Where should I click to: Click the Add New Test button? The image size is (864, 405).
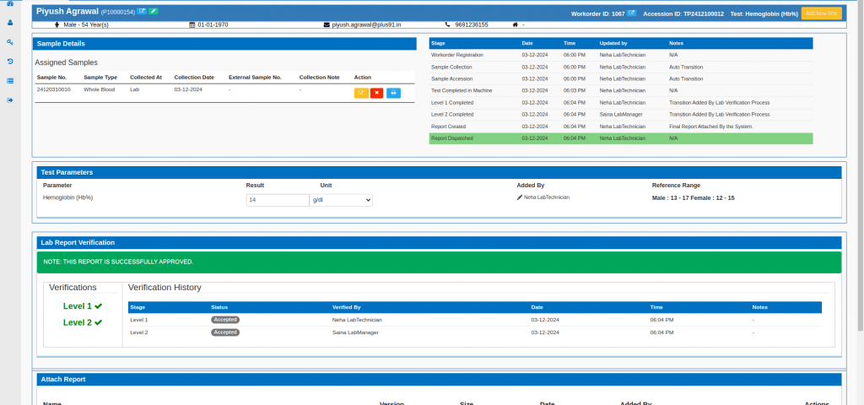(x=820, y=13)
